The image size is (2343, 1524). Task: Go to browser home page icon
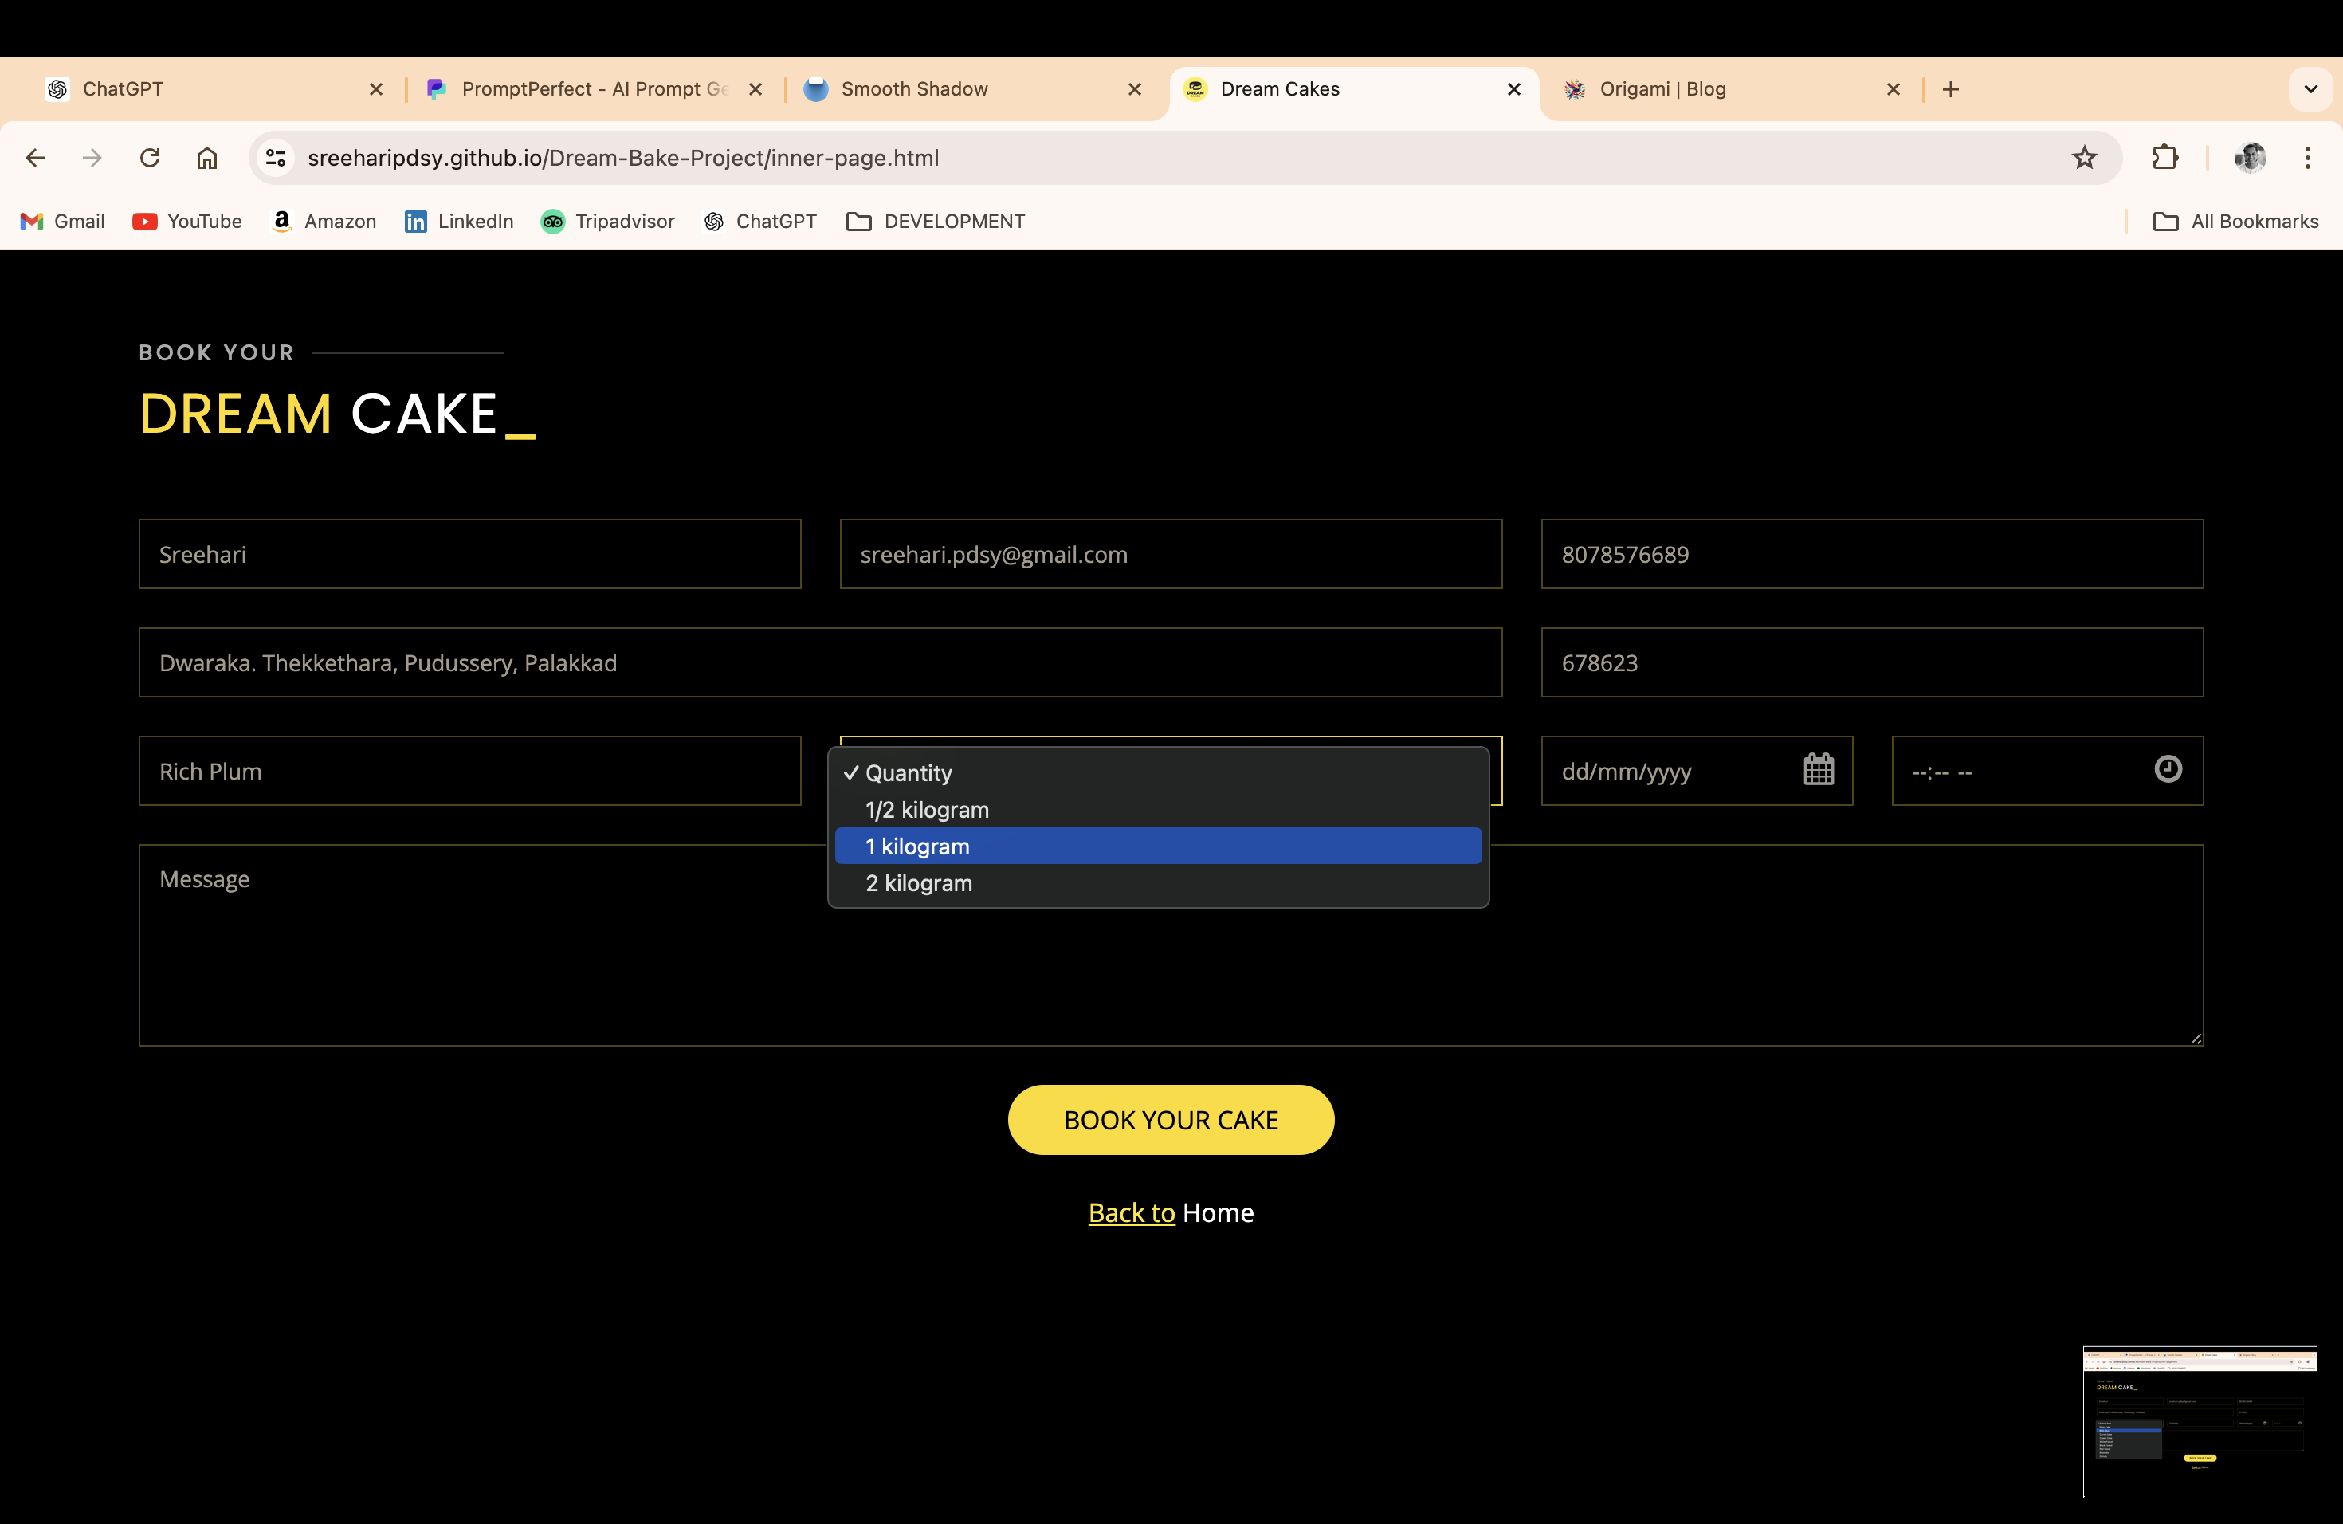coord(206,158)
